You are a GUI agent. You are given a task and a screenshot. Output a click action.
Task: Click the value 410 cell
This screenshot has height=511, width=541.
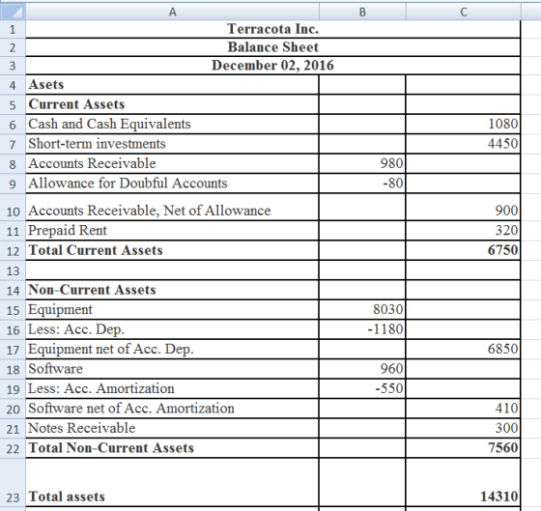tap(463, 409)
